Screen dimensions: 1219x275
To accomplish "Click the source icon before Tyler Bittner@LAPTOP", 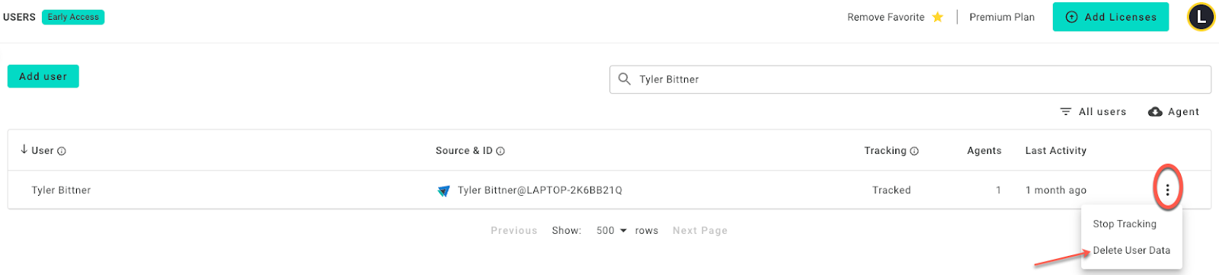I will tap(443, 190).
